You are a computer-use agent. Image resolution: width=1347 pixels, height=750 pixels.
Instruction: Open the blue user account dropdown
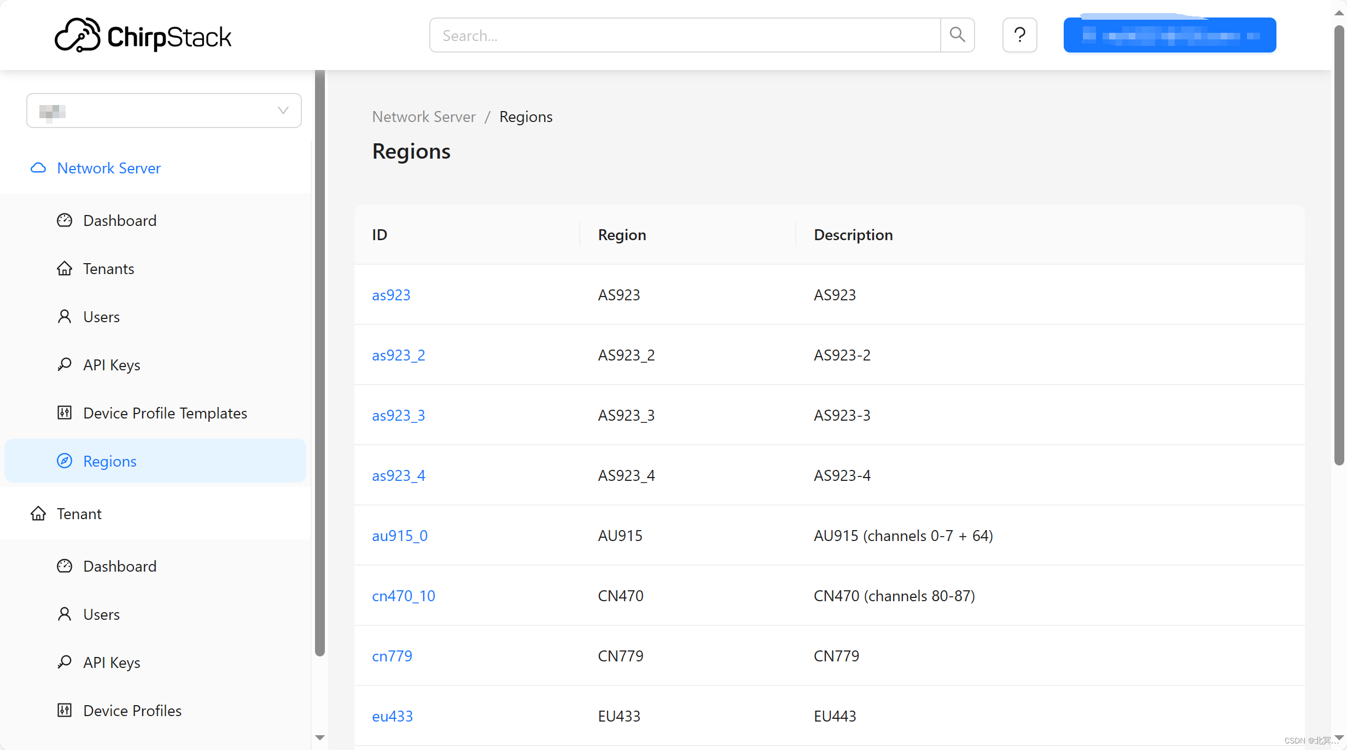coord(1169,35)
